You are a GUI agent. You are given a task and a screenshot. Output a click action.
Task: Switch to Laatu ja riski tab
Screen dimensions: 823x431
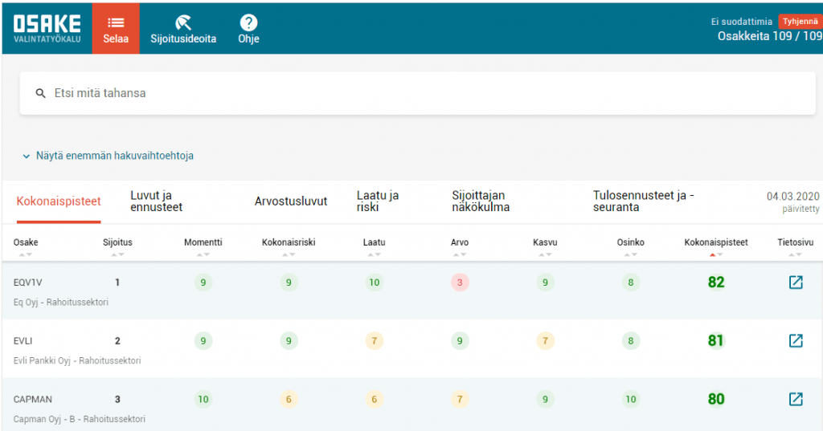(x=378, y=201)
